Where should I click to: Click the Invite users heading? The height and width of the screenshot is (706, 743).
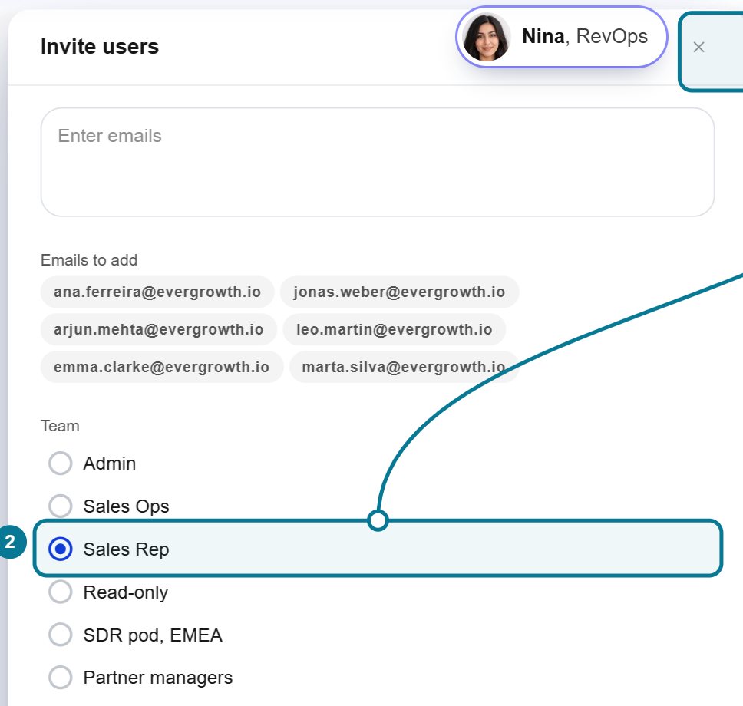click(x=100, y=47)
